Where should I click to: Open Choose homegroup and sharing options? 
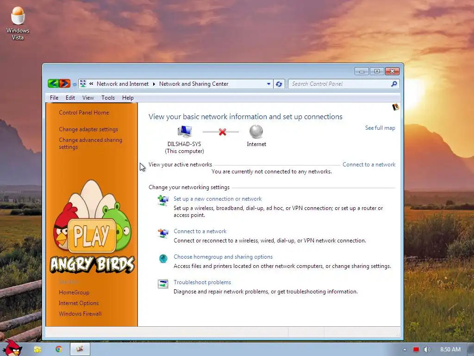[223, 257]
